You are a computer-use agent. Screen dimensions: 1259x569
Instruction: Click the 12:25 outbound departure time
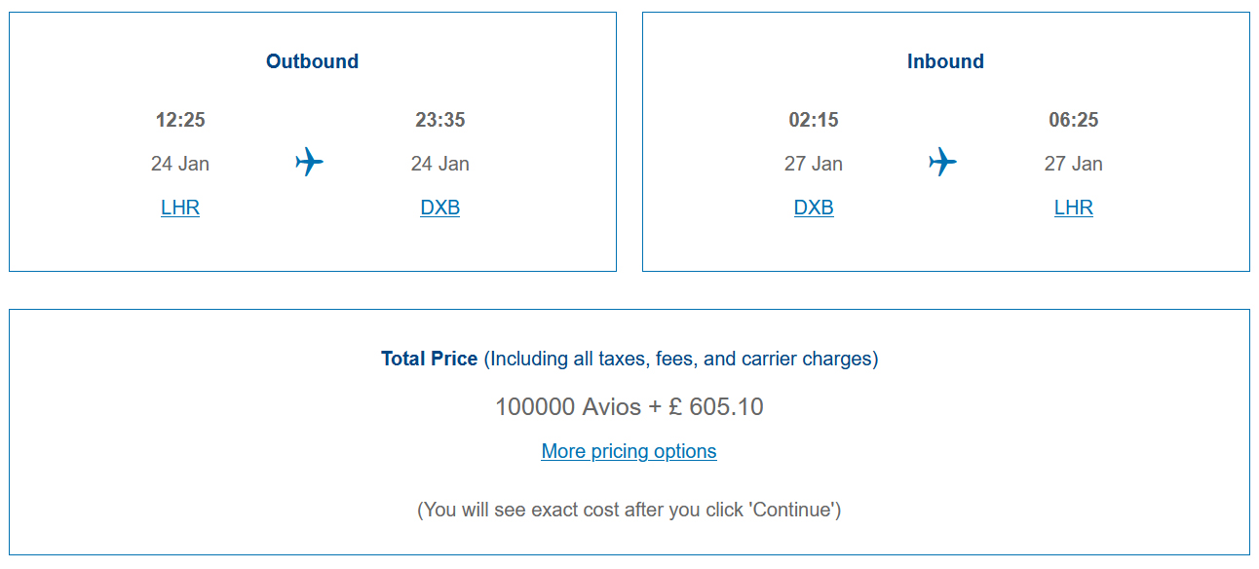click(x=180, y=120)
